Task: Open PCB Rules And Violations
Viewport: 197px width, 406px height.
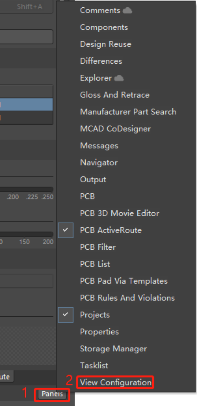Action: point(127,298)
